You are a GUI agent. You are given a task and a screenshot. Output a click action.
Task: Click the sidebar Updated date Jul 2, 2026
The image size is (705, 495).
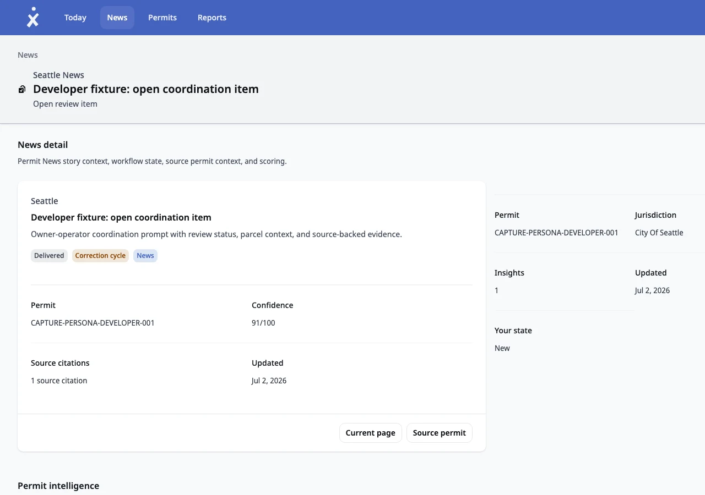pos(652,290)
